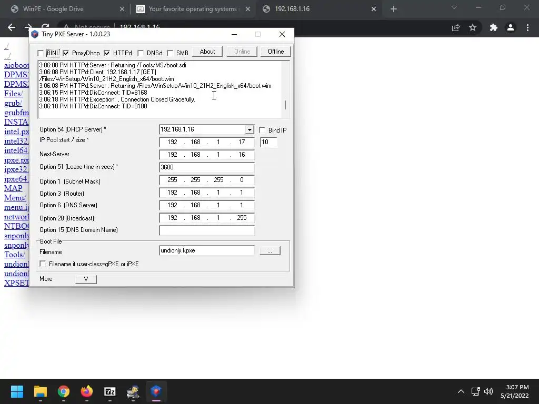Click the Option 3 Router IP field
Image resolution: width=539 pixels, height=404 pixels.
[x=207, y=193]
